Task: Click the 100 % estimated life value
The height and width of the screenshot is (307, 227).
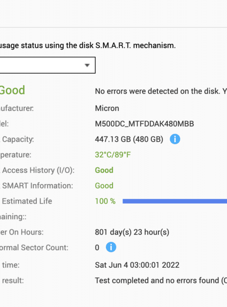Action: coord(105,201)
